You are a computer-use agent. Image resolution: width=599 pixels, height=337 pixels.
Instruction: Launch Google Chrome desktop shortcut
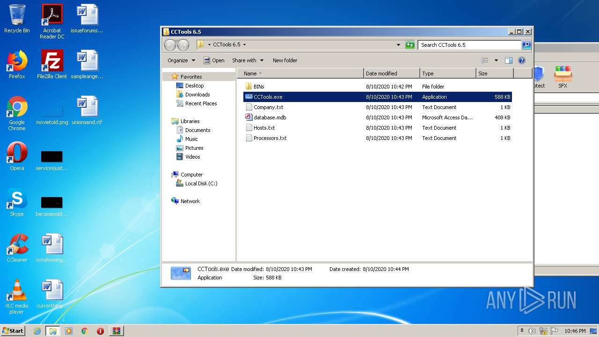[17, 113]
